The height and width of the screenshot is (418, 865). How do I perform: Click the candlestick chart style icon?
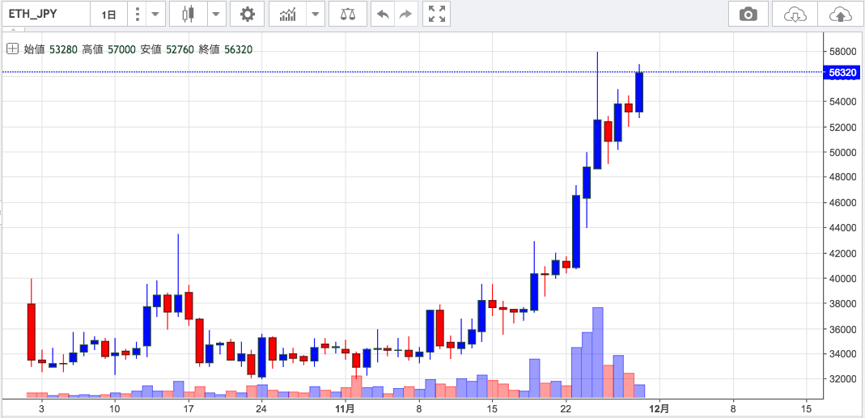(x=189, y=15)
